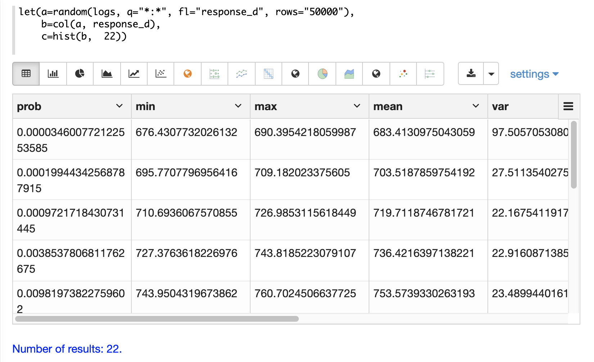Click the horizontal table scrollbar
Viewport: 594px width, 362px height.
click(x=157, y=319)
